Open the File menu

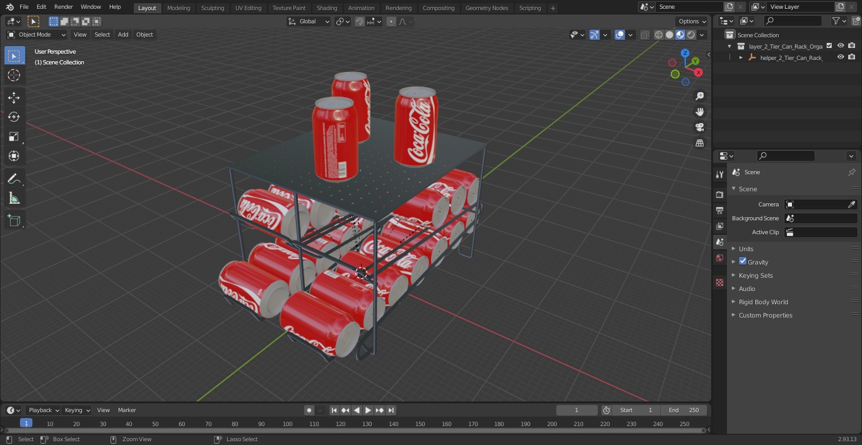(24, 7)
